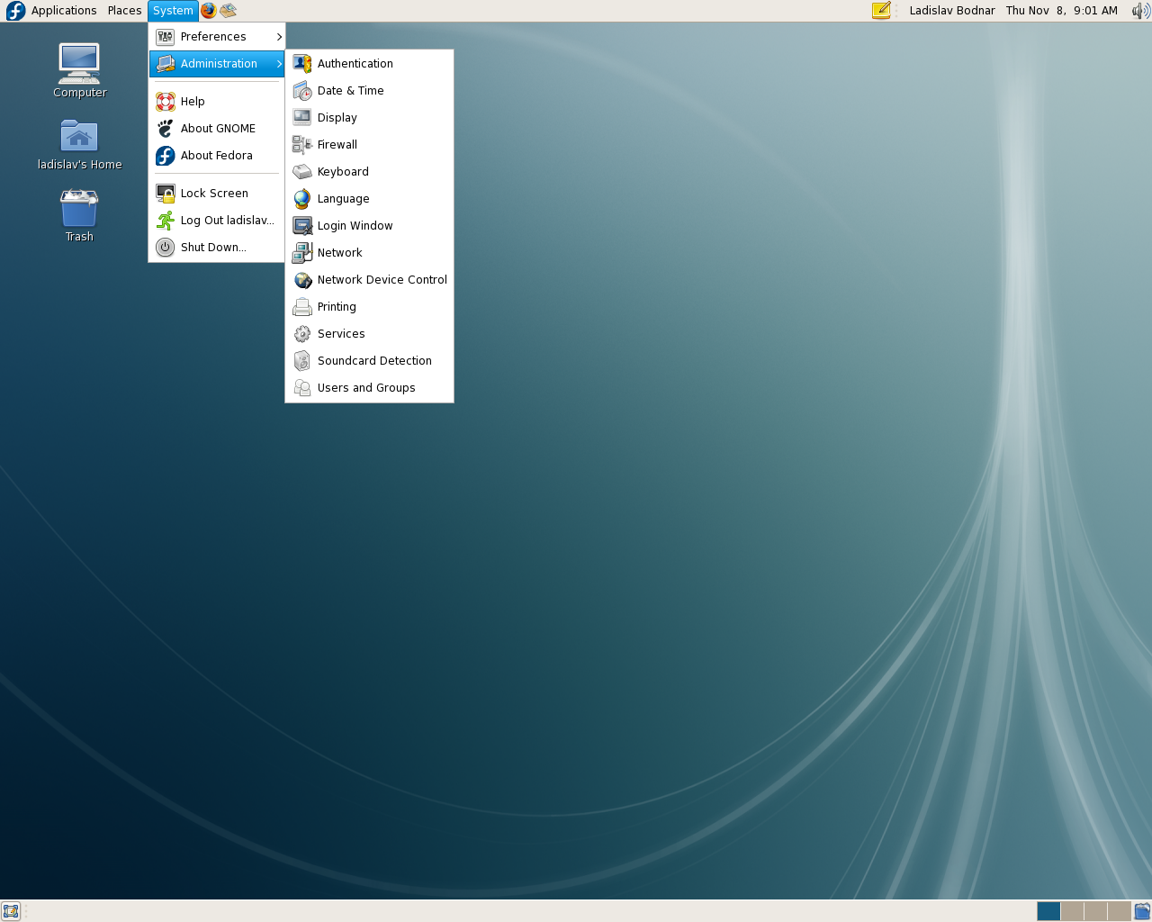
Task: Open Login Window configuration
Action: pos(369,226)
